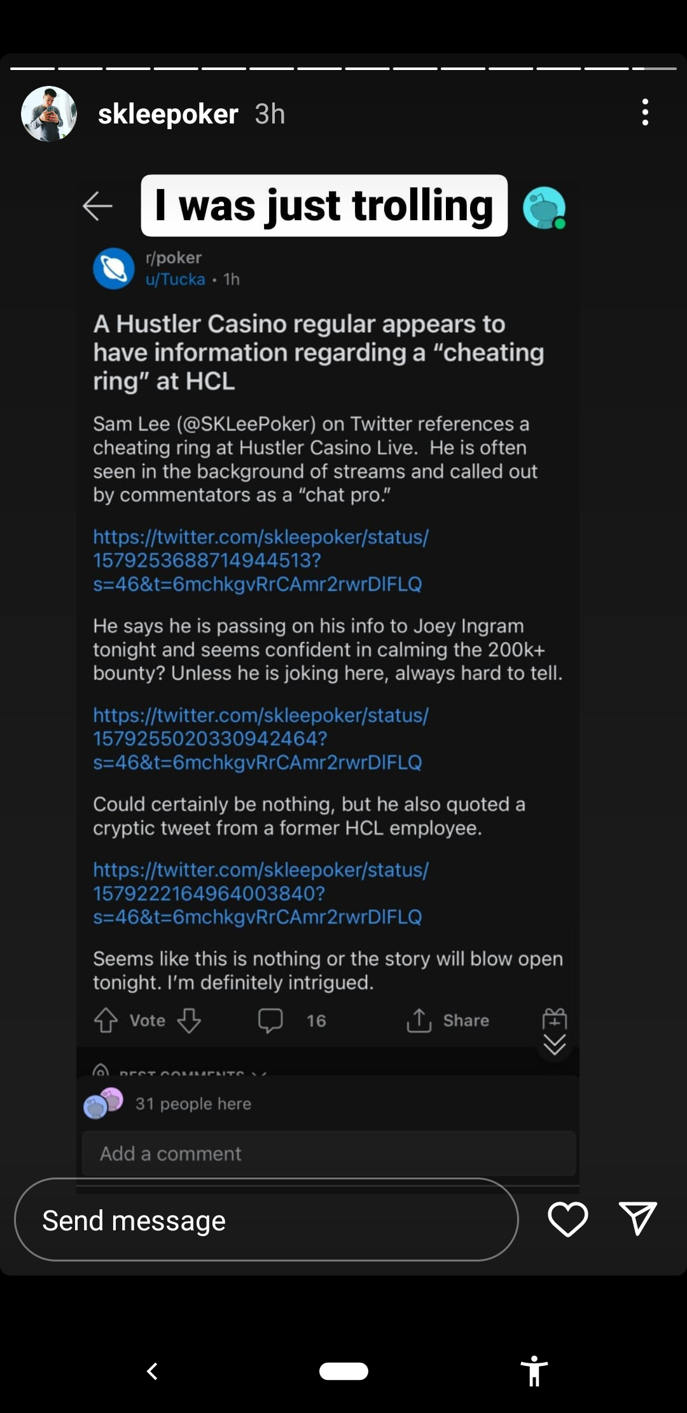This screenshot has height=1413, width=687.
Task: Tap the gift award icon
Action: (x=554, y=1018)
